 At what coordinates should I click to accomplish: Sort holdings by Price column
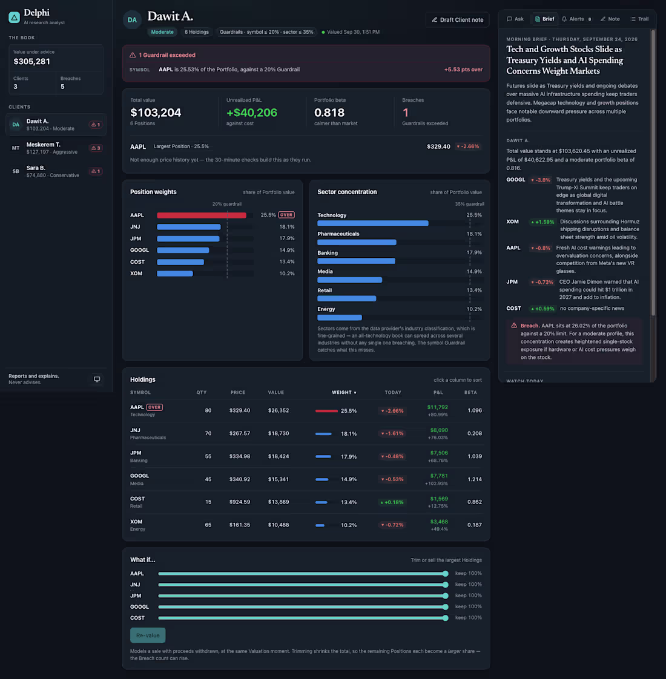point(238,392)
